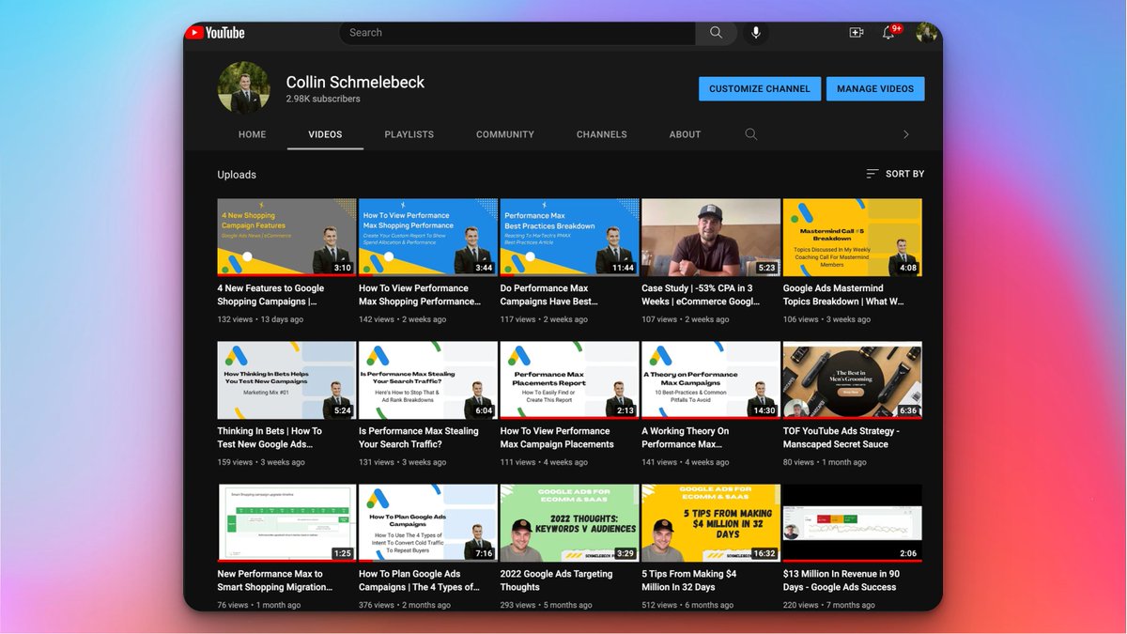Open title 'Is Performance Max Stealing Your Search Traffic?'
1127x634 pixels.
click(x=419, y=438)
